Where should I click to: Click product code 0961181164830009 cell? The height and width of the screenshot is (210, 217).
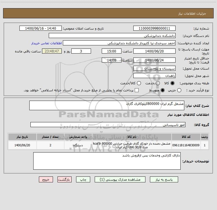click(x=186, y=145)
